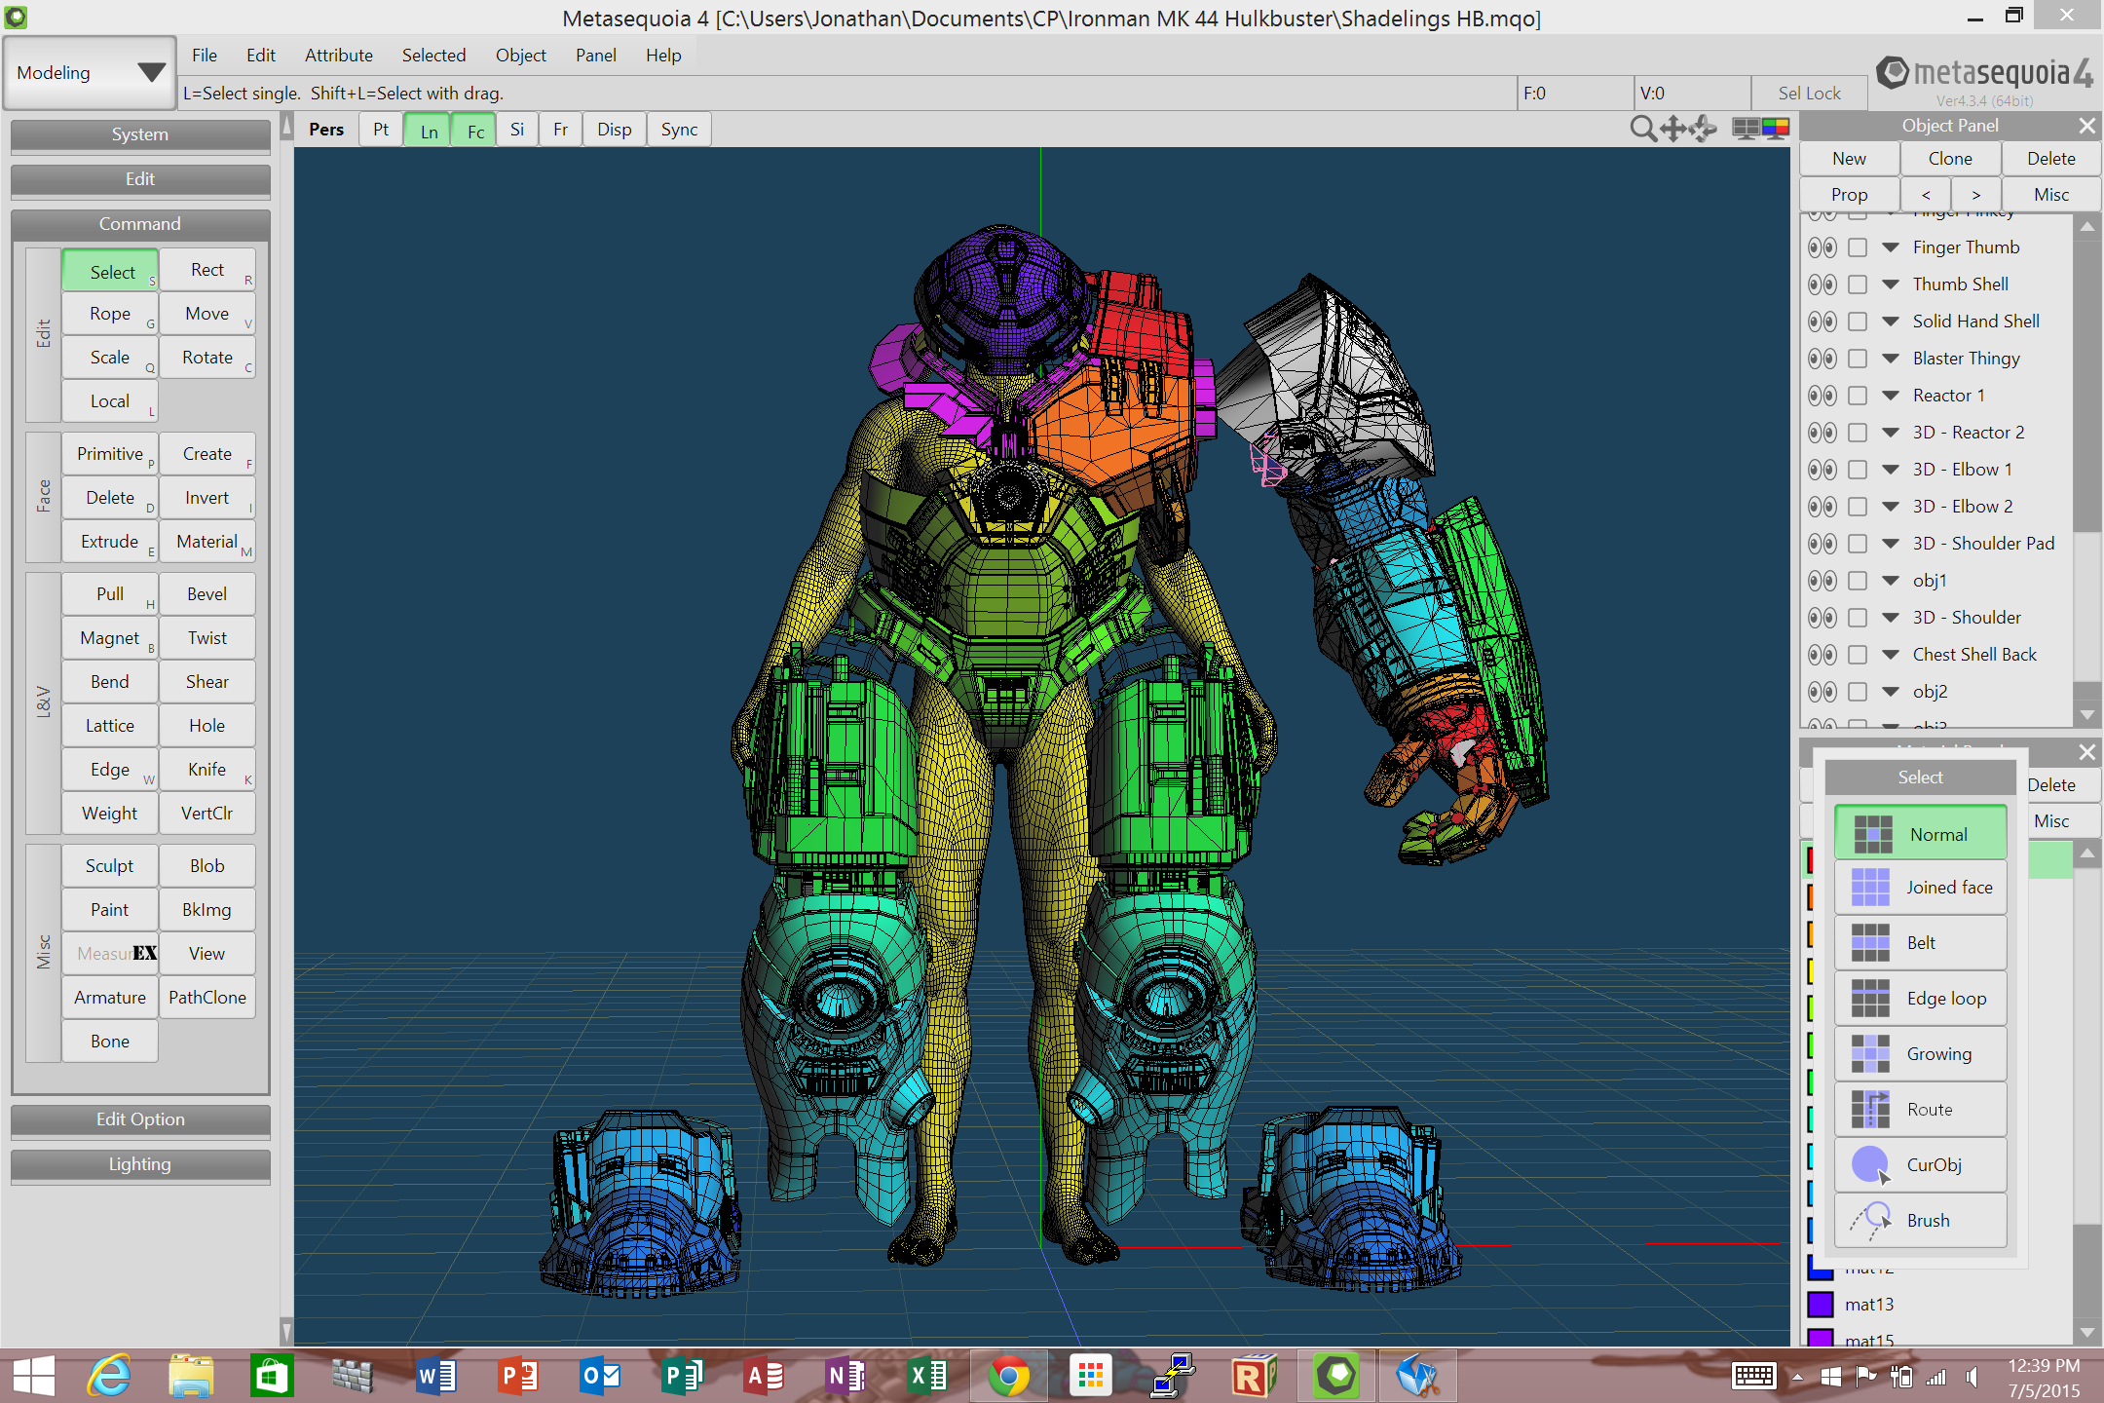Choose Joined face selection mode
The height and width of the screenshot is (1403, 2104).
tap(1920, 888)
